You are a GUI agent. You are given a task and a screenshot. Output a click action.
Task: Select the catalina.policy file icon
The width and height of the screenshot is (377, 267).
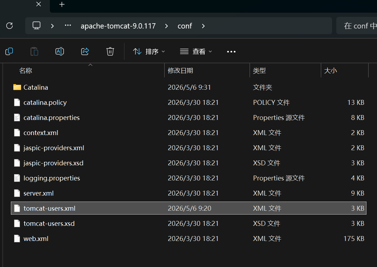(x=17, y=102)
